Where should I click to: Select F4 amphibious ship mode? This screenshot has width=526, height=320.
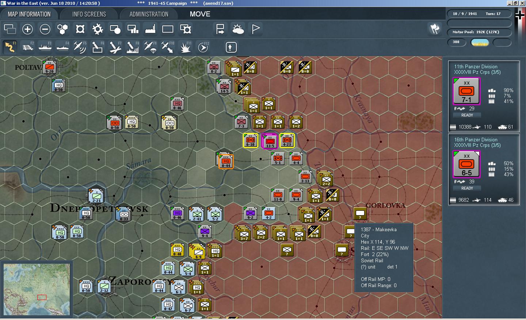(x=62, y=47)
